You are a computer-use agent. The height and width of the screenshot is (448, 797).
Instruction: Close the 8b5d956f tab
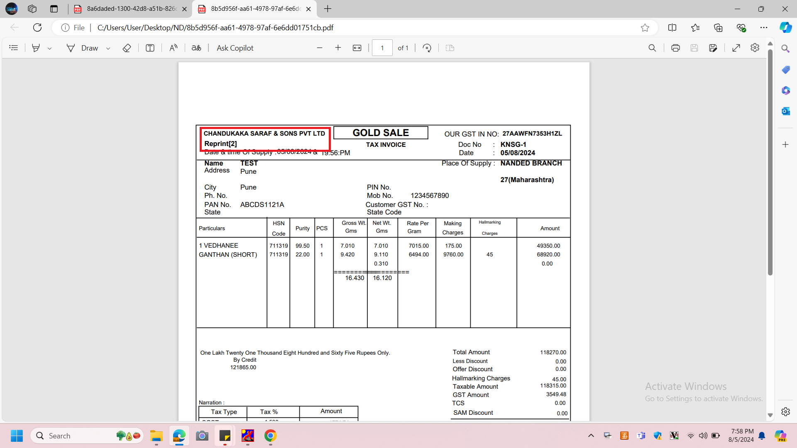pyautogui.click(x=308, y=9)
